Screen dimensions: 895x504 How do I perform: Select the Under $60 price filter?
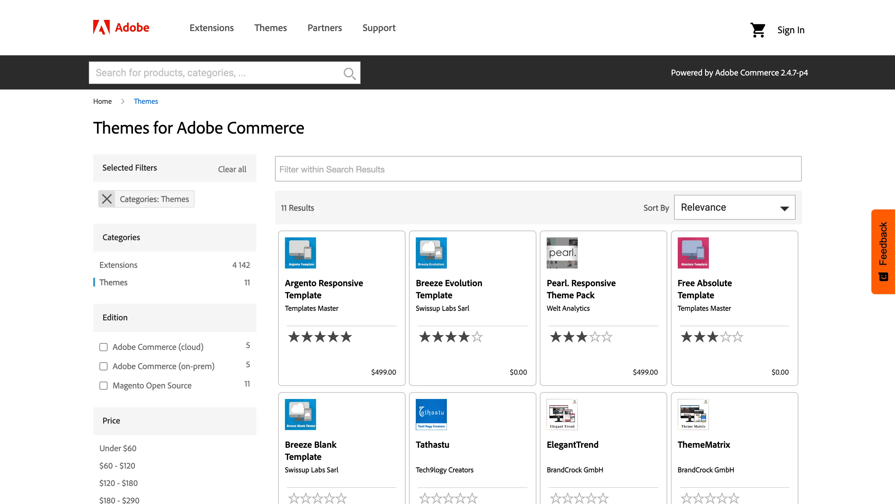(x=118, y=448)
